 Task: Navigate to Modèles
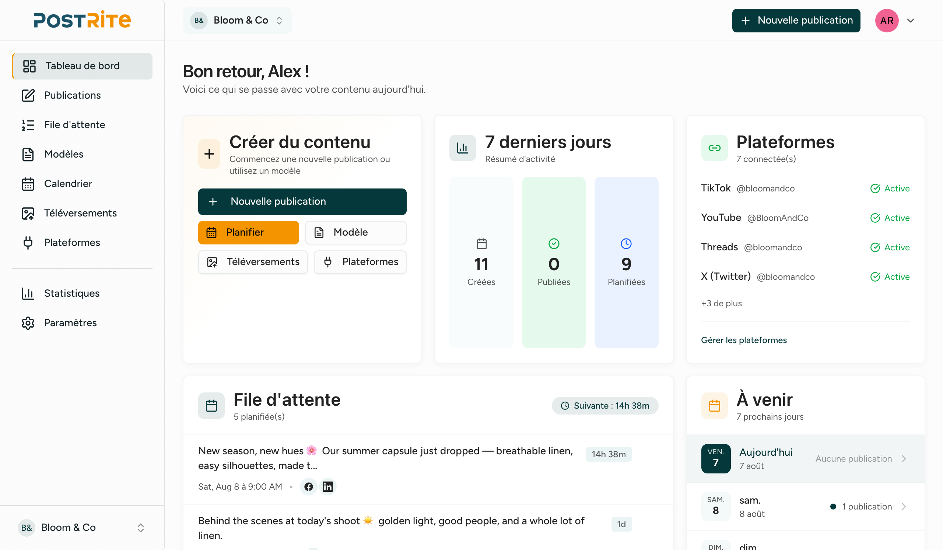tap(82, 154)
